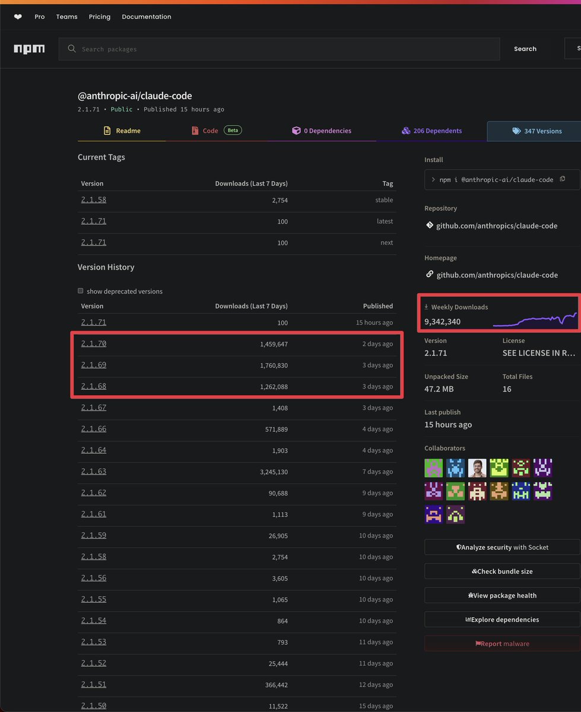Image resolution: width=581 pixels, height=712 pixels.
Task: Open version 2.1.66 link
Action: [94, 429]
